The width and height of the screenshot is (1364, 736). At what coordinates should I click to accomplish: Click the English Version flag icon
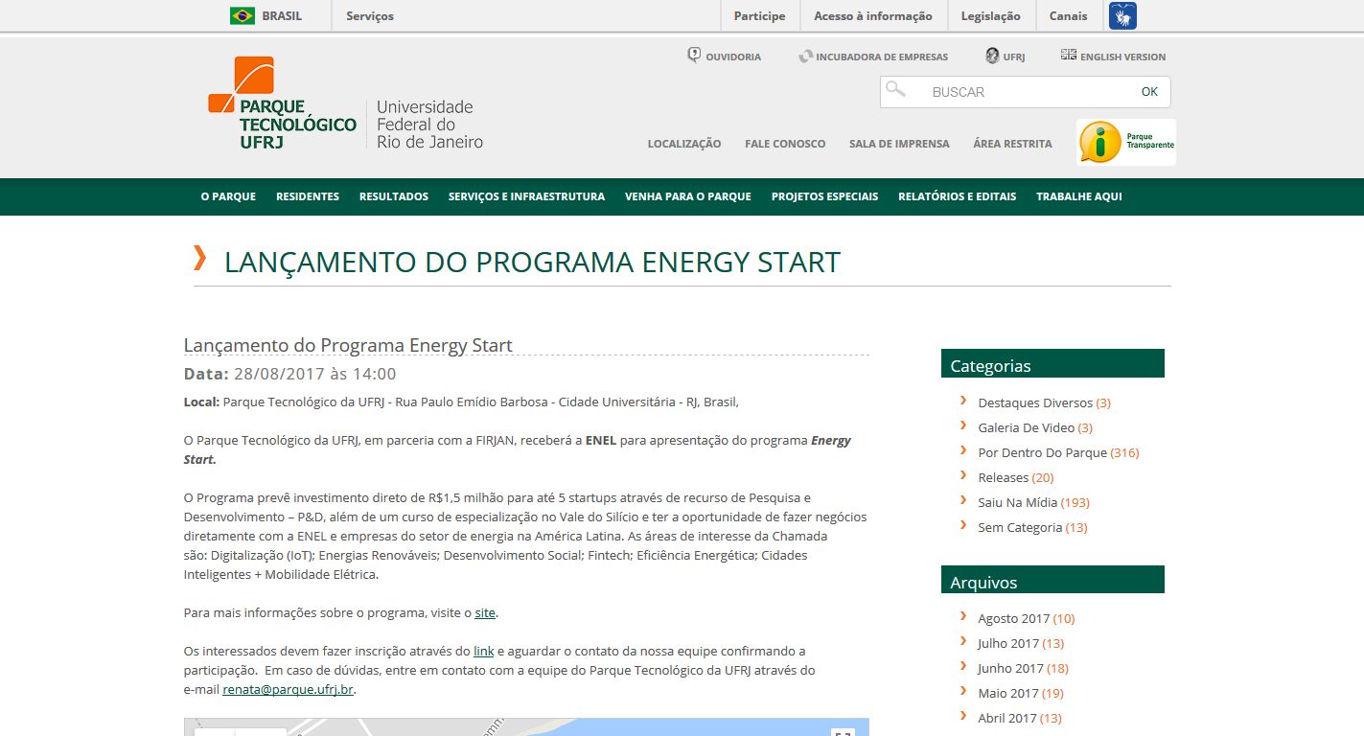[x=1069, y=56]
